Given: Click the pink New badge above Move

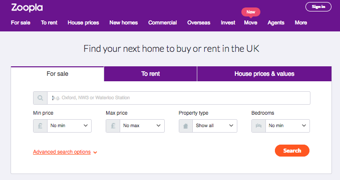Looking at the screenshot, I should click(x=251, y=12).
